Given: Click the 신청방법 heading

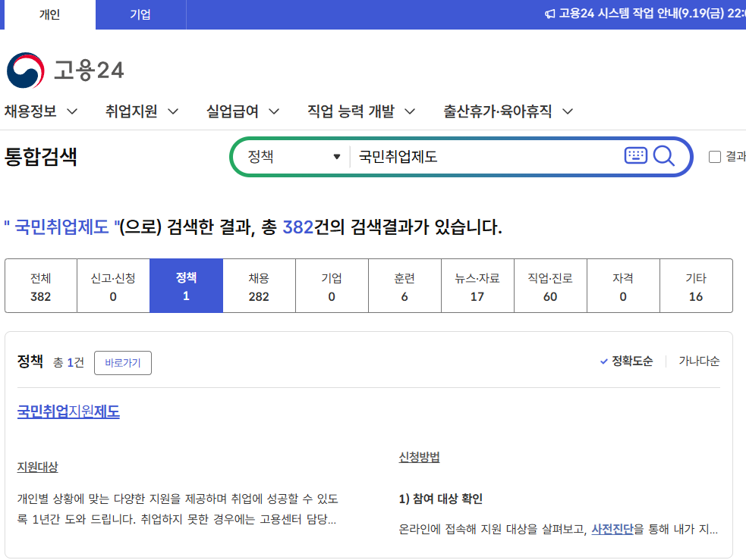Looking at the screenshot, I should (x=419, y=458).
